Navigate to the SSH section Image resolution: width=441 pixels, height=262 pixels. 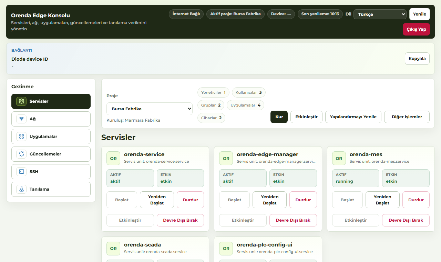click(x=51, y=172)
